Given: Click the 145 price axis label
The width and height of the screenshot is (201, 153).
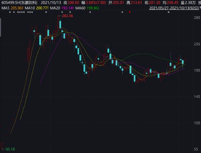Looking at the screenshot, I should [x=197, y=97].
